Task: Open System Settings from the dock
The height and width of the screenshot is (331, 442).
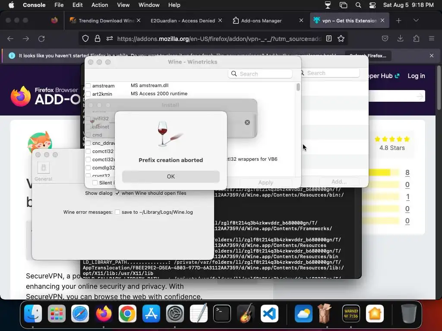Action: click(x=175, y=314)
